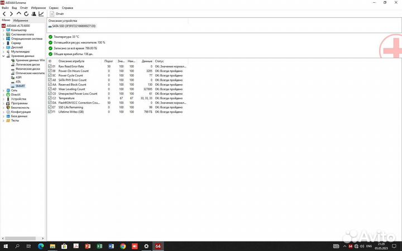Expand the Компьютер tree node
Screen dimensions: 402x251
(x=3, y=30)
